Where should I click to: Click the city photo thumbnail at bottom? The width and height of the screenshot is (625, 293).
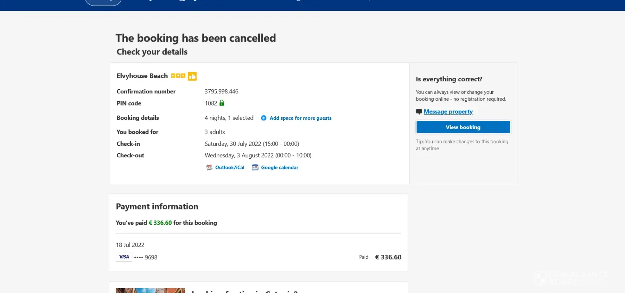pos(150,290)
